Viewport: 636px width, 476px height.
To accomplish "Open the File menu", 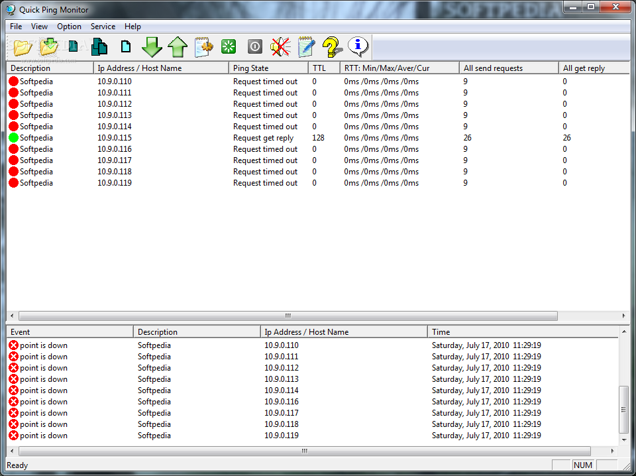I will [16, 27].
